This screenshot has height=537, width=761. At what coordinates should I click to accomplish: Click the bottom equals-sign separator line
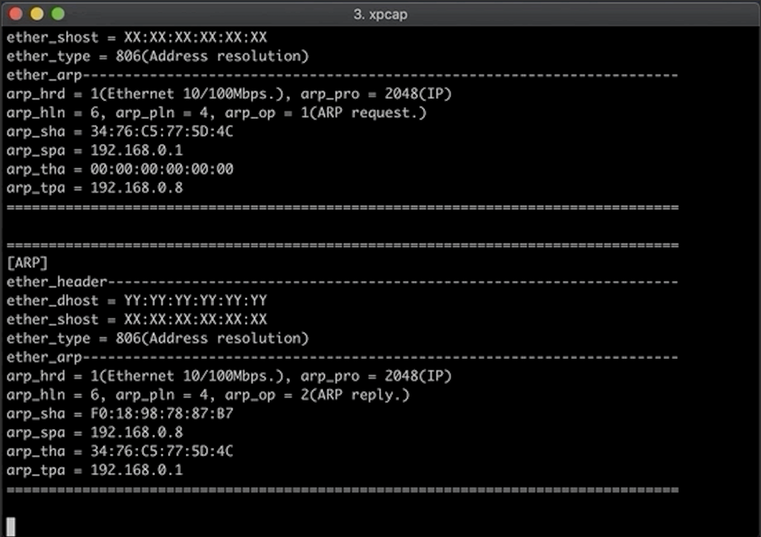point(340,489)
